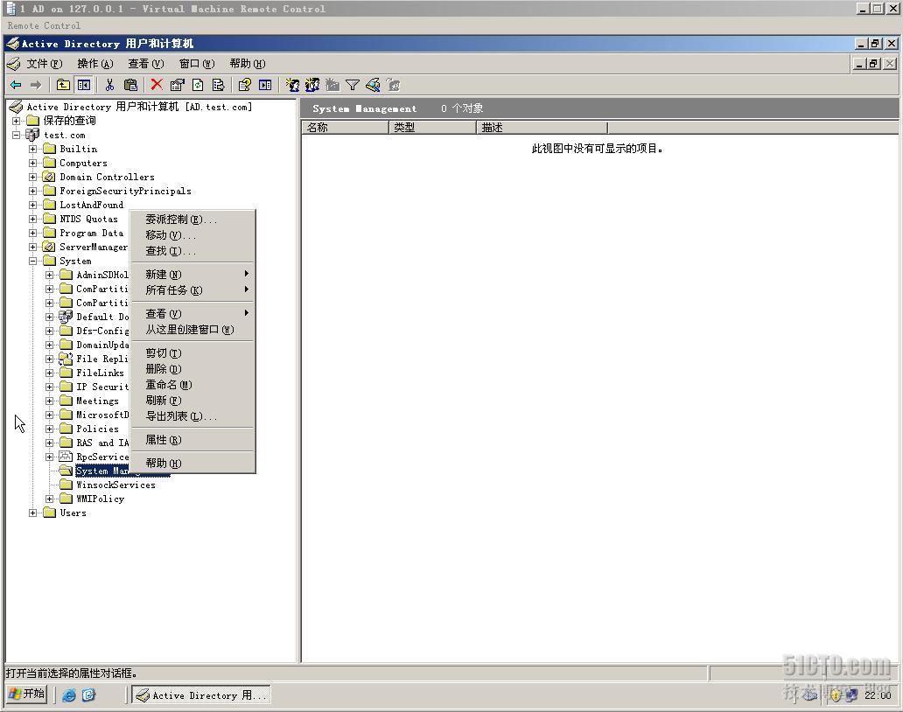Click the Back arrow toolbar icon

click(x=16, y=85)
